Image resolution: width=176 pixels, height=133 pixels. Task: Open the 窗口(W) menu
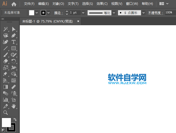[x=132, y=4]
